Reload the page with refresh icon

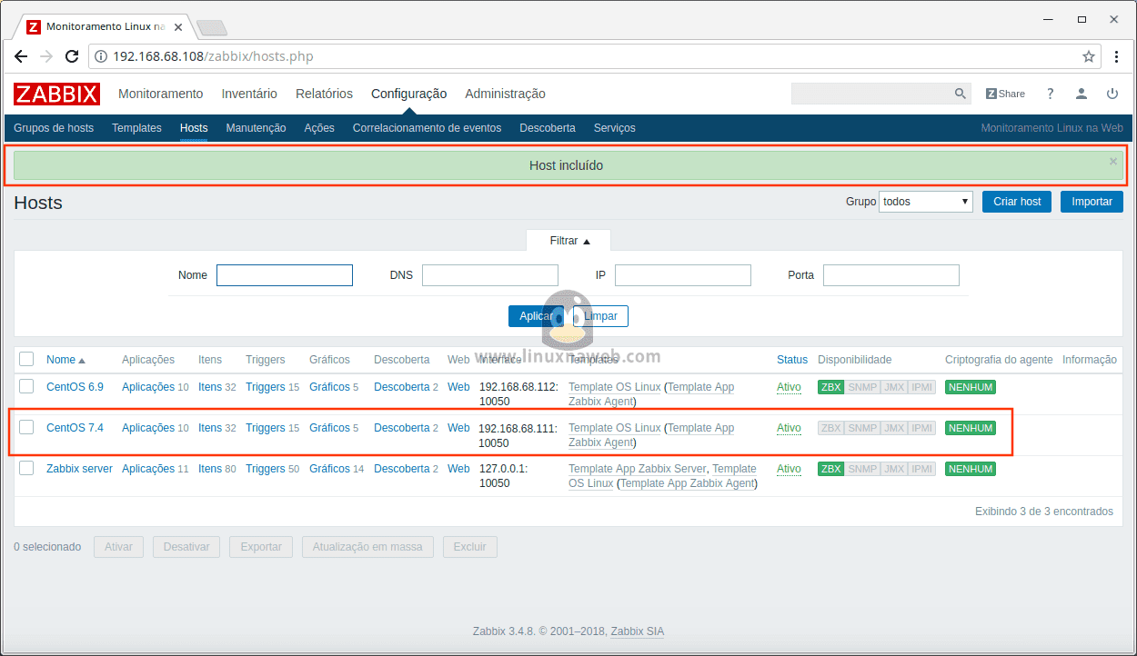72,56
